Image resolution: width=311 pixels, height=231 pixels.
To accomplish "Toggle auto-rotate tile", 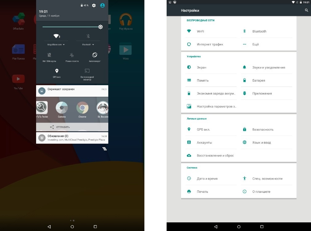I will (95, 57).
